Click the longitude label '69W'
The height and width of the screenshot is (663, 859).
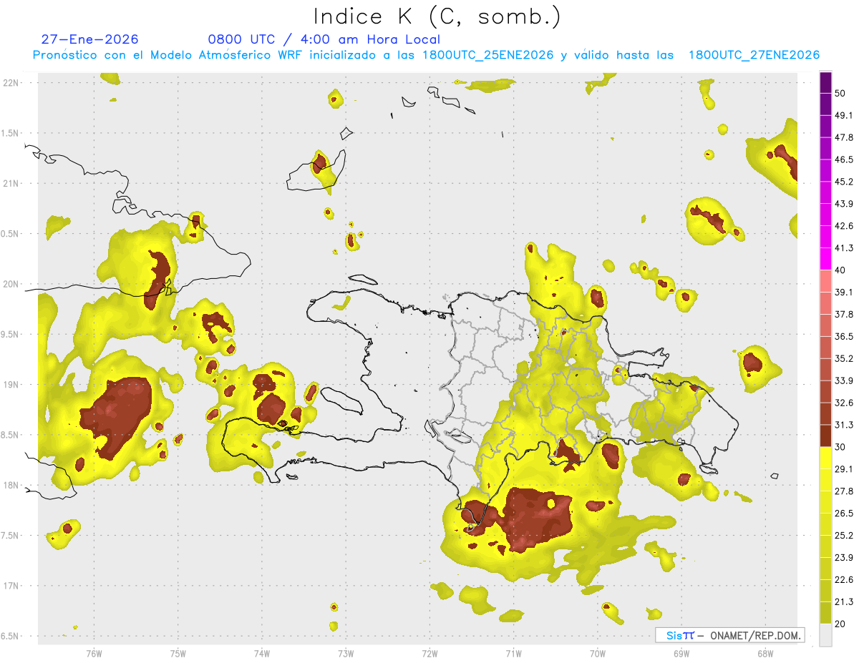click(681, 653)
